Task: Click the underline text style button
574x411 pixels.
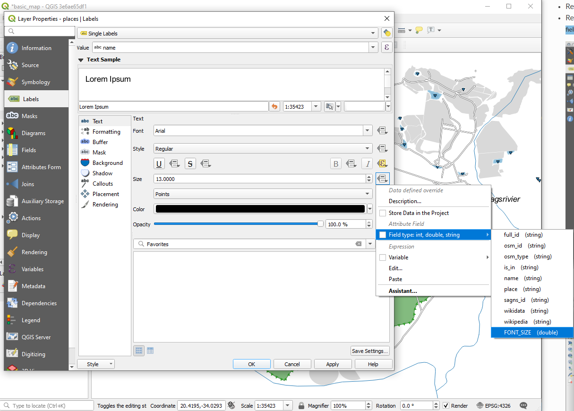Action: (159, 163)
